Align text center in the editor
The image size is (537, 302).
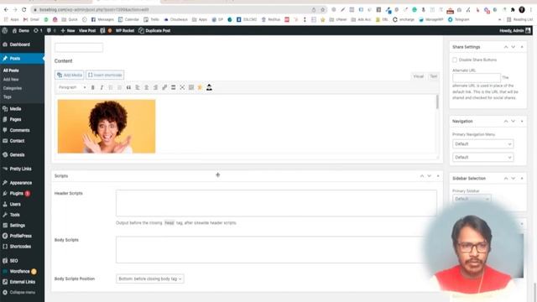(146, 87)
